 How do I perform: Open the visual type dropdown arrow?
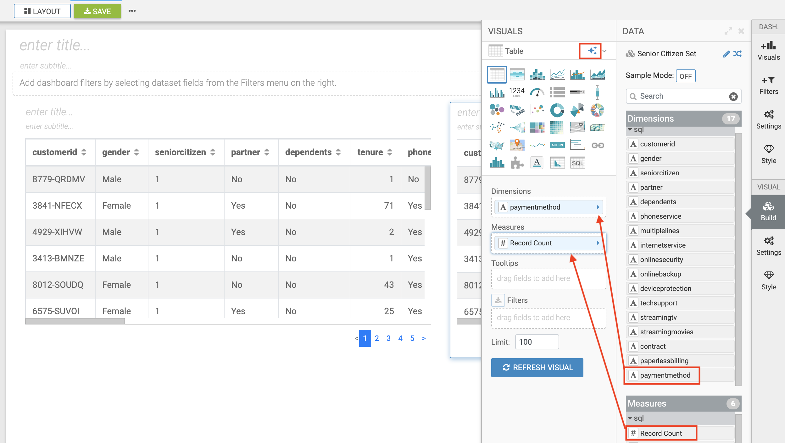[604, 51]
